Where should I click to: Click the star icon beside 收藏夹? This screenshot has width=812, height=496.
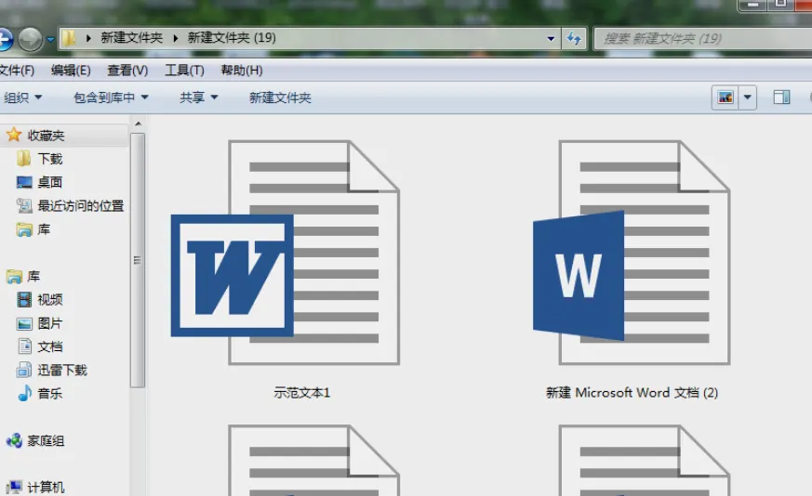(x=13, y=135)
